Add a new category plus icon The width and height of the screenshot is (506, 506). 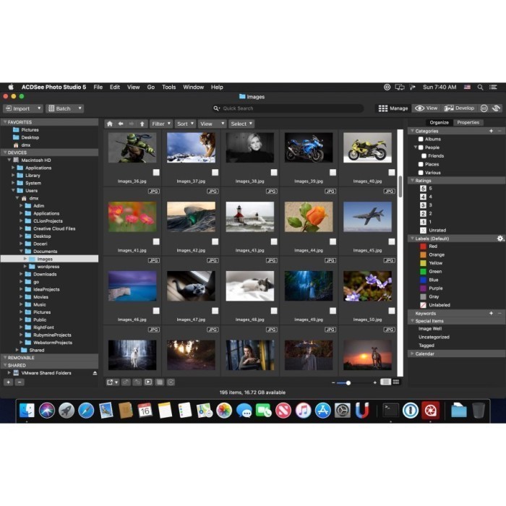coord(491,131)
